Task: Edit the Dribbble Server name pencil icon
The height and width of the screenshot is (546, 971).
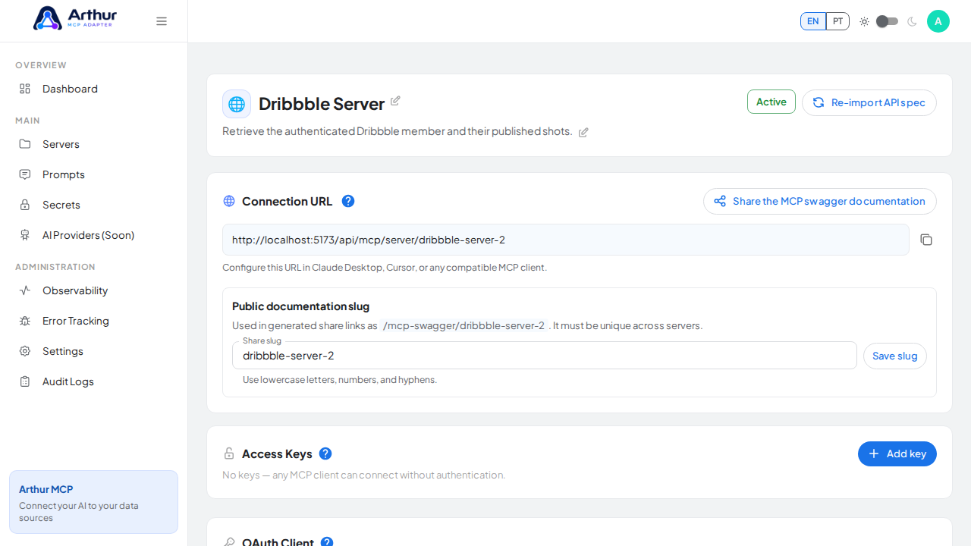Action: 395,101
